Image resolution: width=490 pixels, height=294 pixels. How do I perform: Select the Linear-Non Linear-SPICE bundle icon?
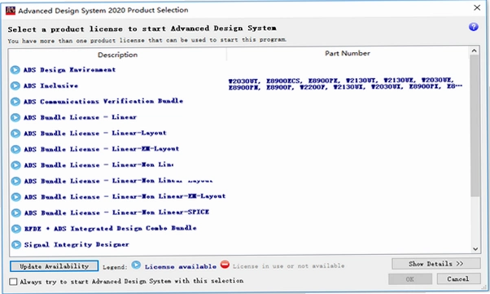pos(15,213)
